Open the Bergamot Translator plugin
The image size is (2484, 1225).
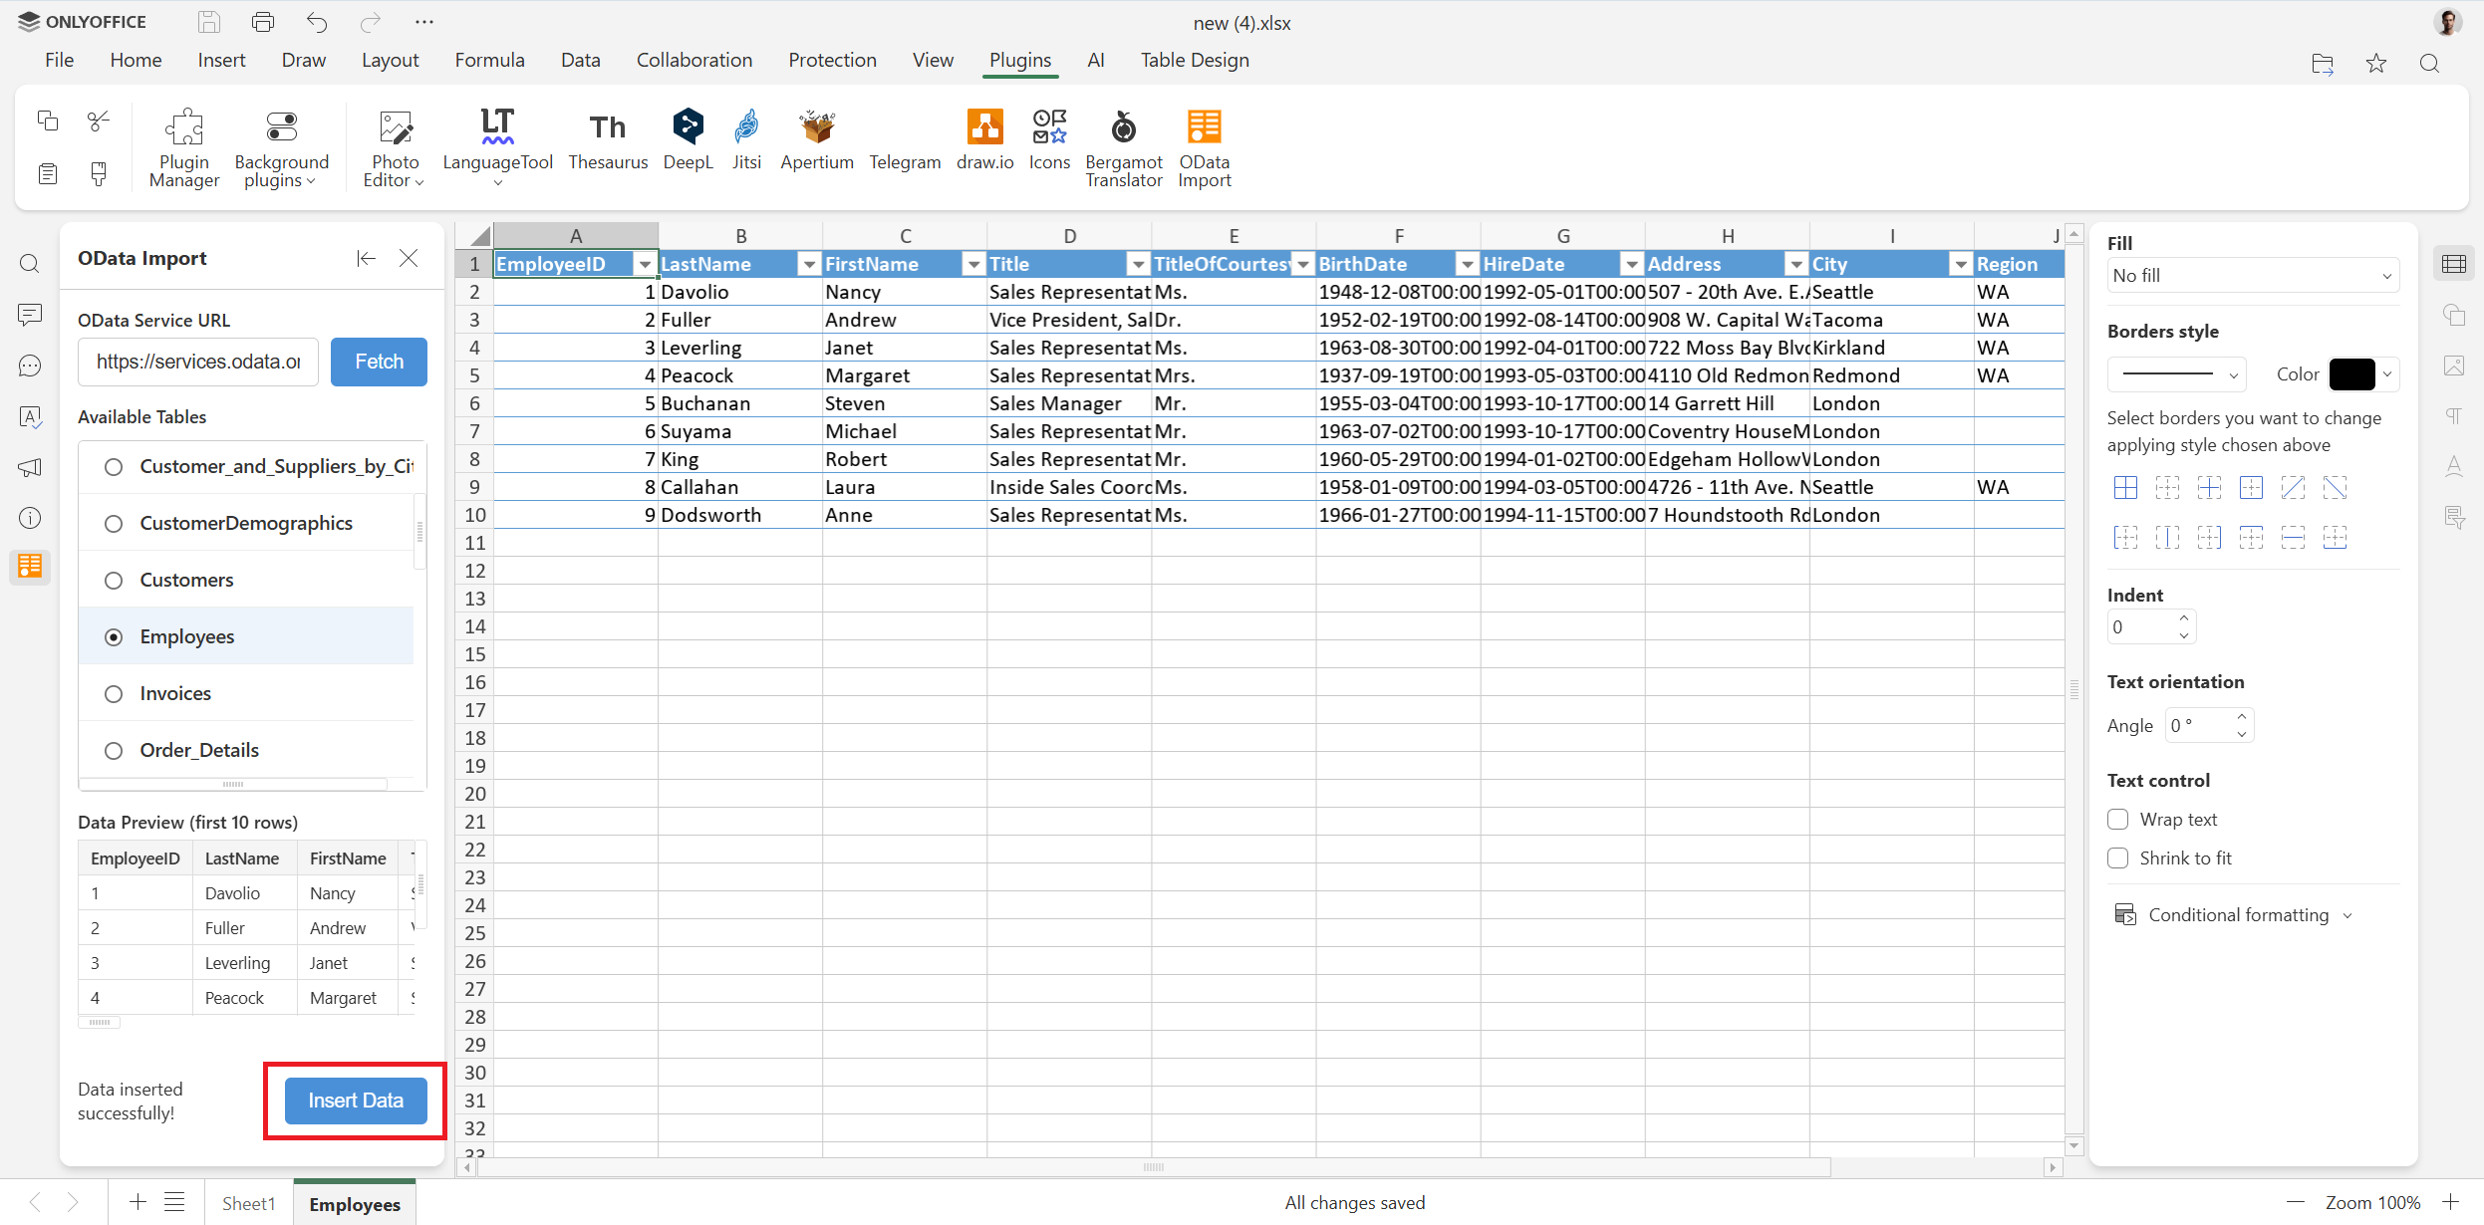(x=1122, y=146)
